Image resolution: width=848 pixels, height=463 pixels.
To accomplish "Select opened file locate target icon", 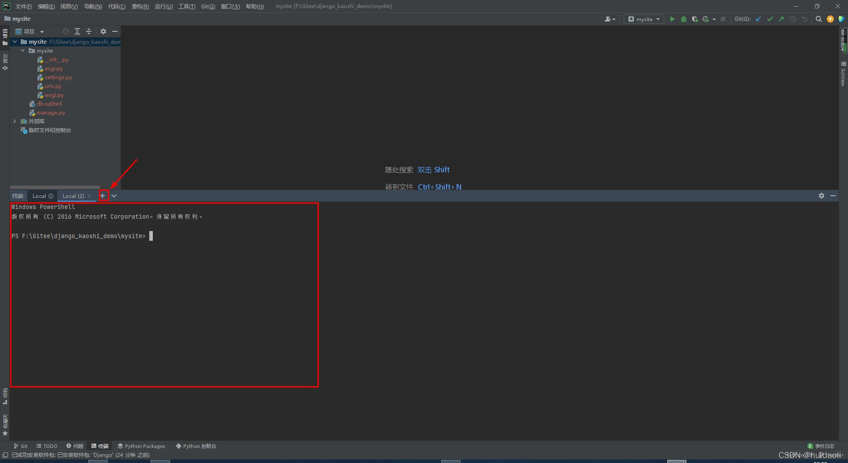I will pos(66,31).
